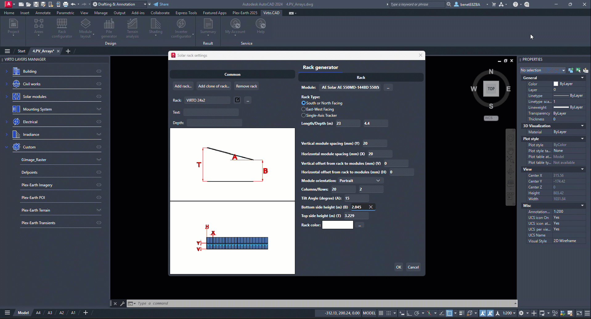Click the Color ByLayer swatch in Properties

click(x=556, y=84)
